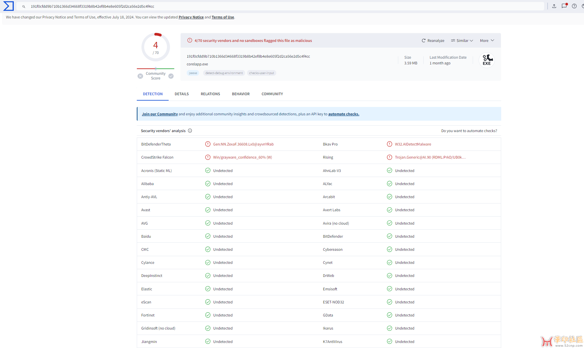This screenshot has height=348, width=584.
Task: Open the automate checks link
Action: pos(344,114)
